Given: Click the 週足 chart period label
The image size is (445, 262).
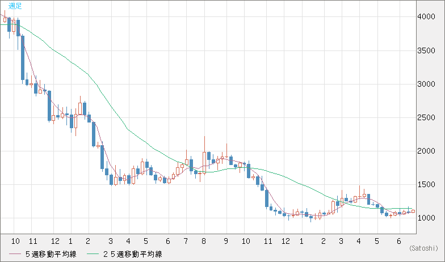Looking at the screenshot, I should [15, 6].
